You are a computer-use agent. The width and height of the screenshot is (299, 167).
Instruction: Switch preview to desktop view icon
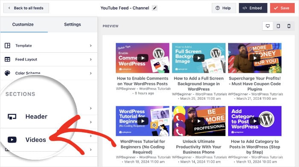click(268, 26)
